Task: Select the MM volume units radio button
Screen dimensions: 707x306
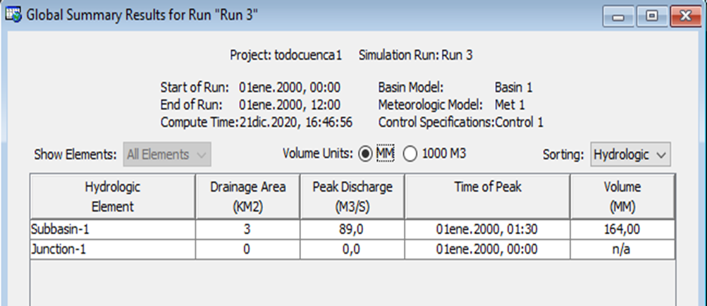Action: (x=365, y=154)
